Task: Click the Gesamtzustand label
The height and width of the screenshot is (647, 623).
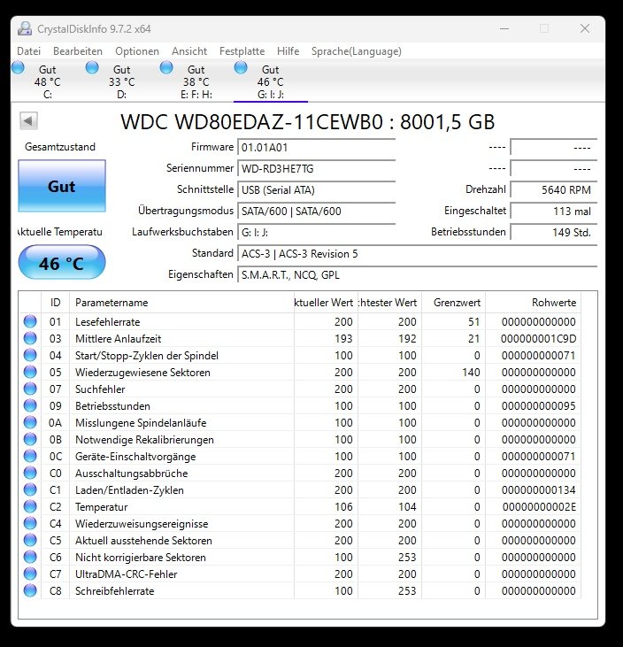Action: 60,147
